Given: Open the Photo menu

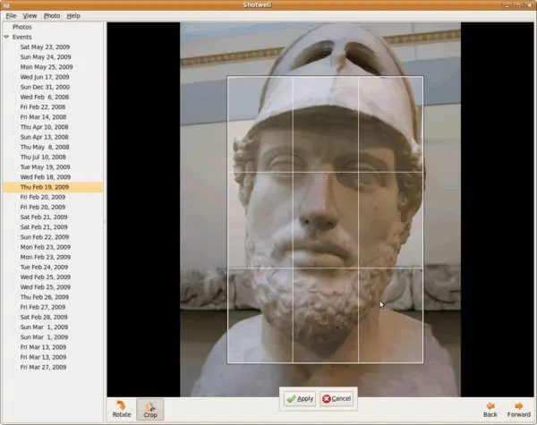Looking at the screenshot, I should (x=53, y=16).
